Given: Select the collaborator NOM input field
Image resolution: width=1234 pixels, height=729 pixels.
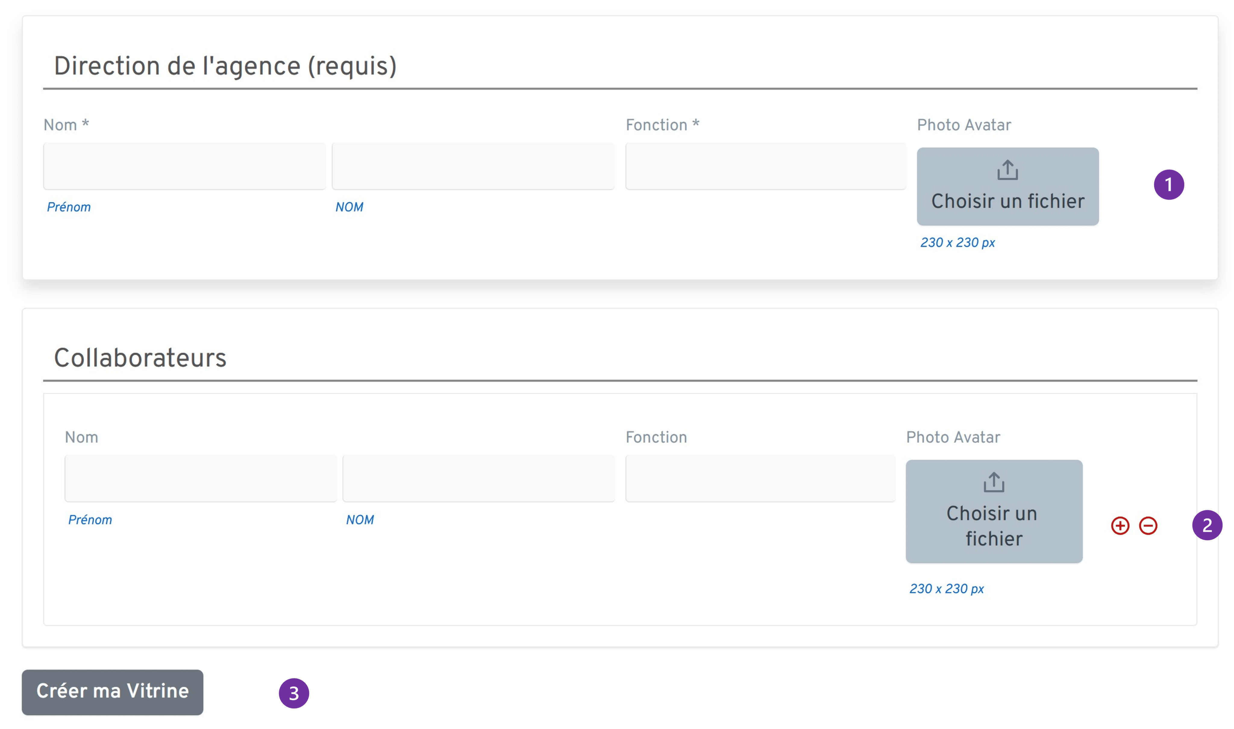Looking at the screenshot, I should pos(478,478).
